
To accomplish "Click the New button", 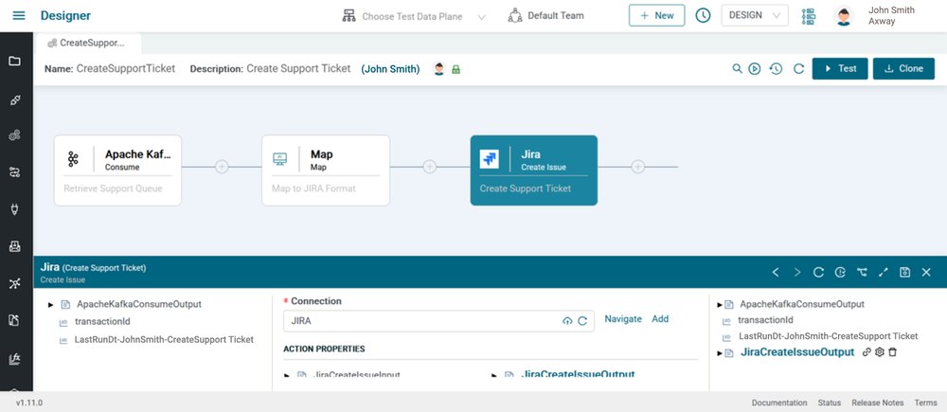I will [x=656, y=16].
